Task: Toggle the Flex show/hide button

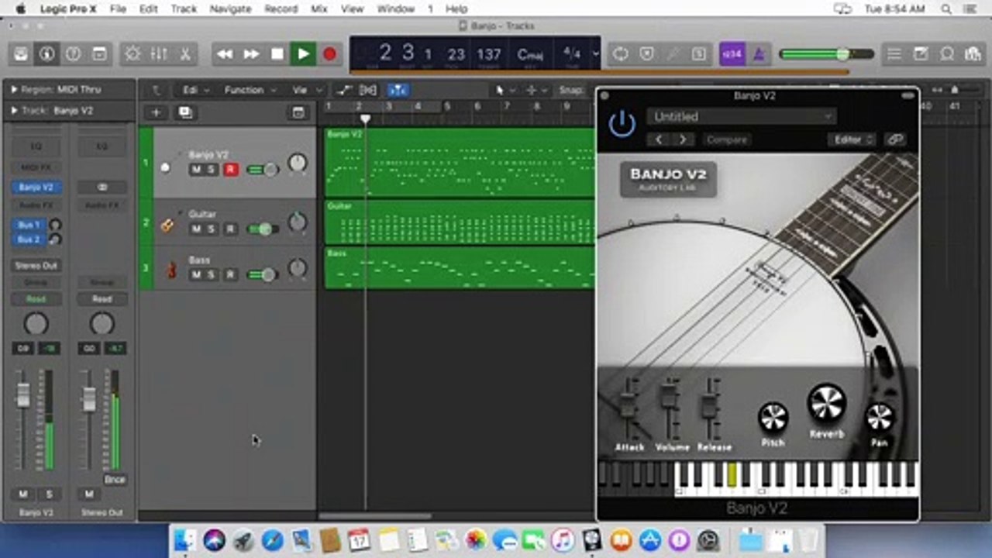Action: 368,90
